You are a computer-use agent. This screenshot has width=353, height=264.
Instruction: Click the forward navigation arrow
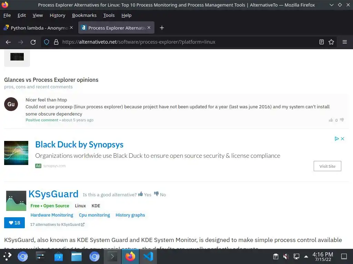[21, 42]
